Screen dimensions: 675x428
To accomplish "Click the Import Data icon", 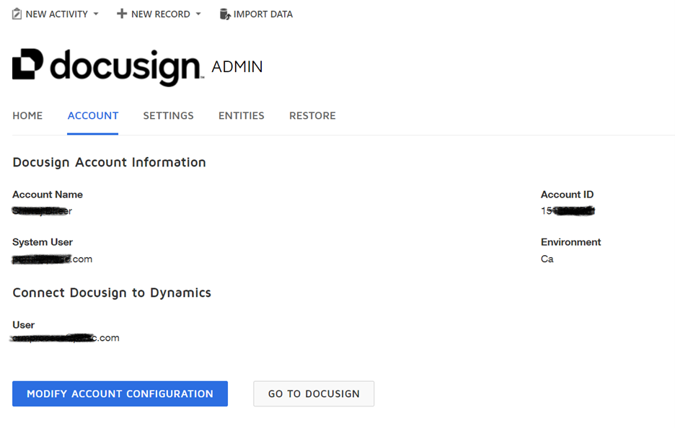I will coord(224,13).
